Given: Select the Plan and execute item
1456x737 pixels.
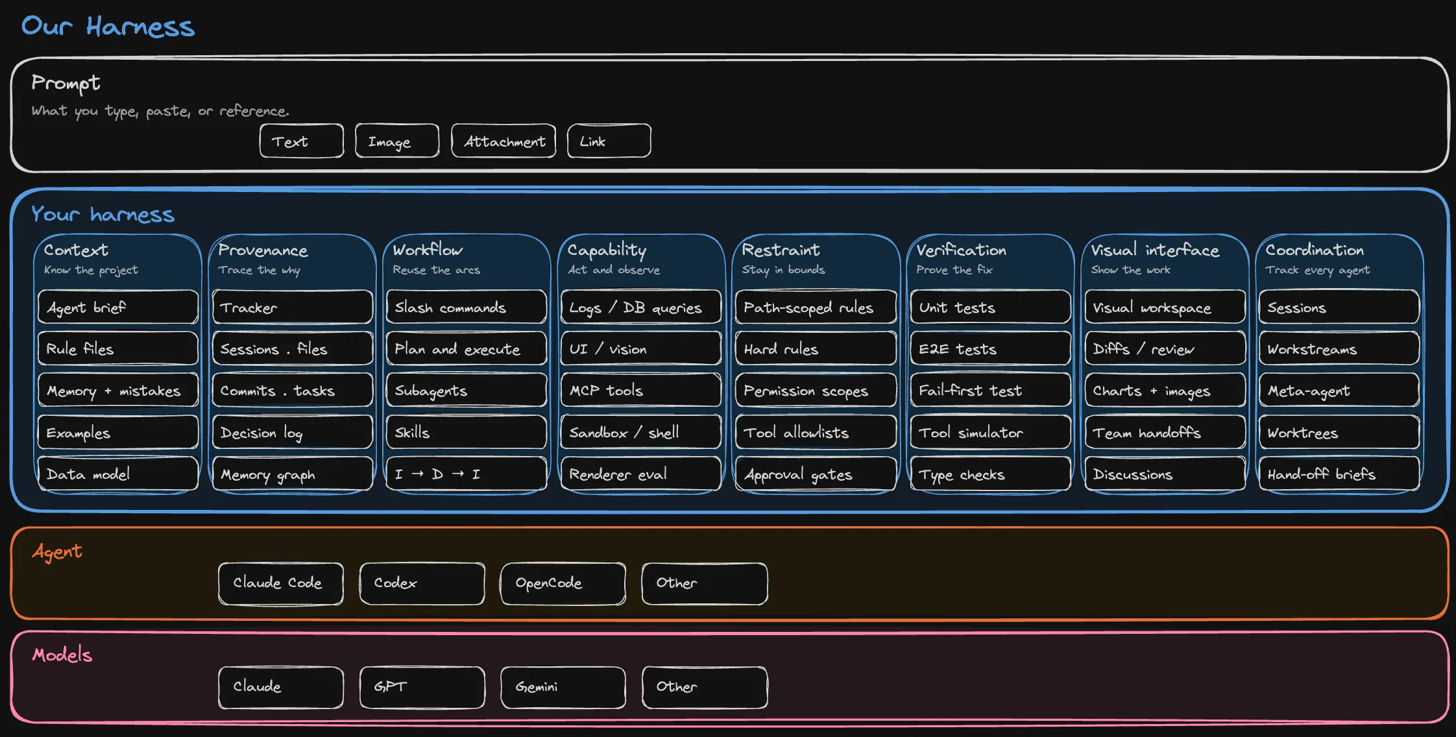Looking at the screenshot, I should click(467, 348).
